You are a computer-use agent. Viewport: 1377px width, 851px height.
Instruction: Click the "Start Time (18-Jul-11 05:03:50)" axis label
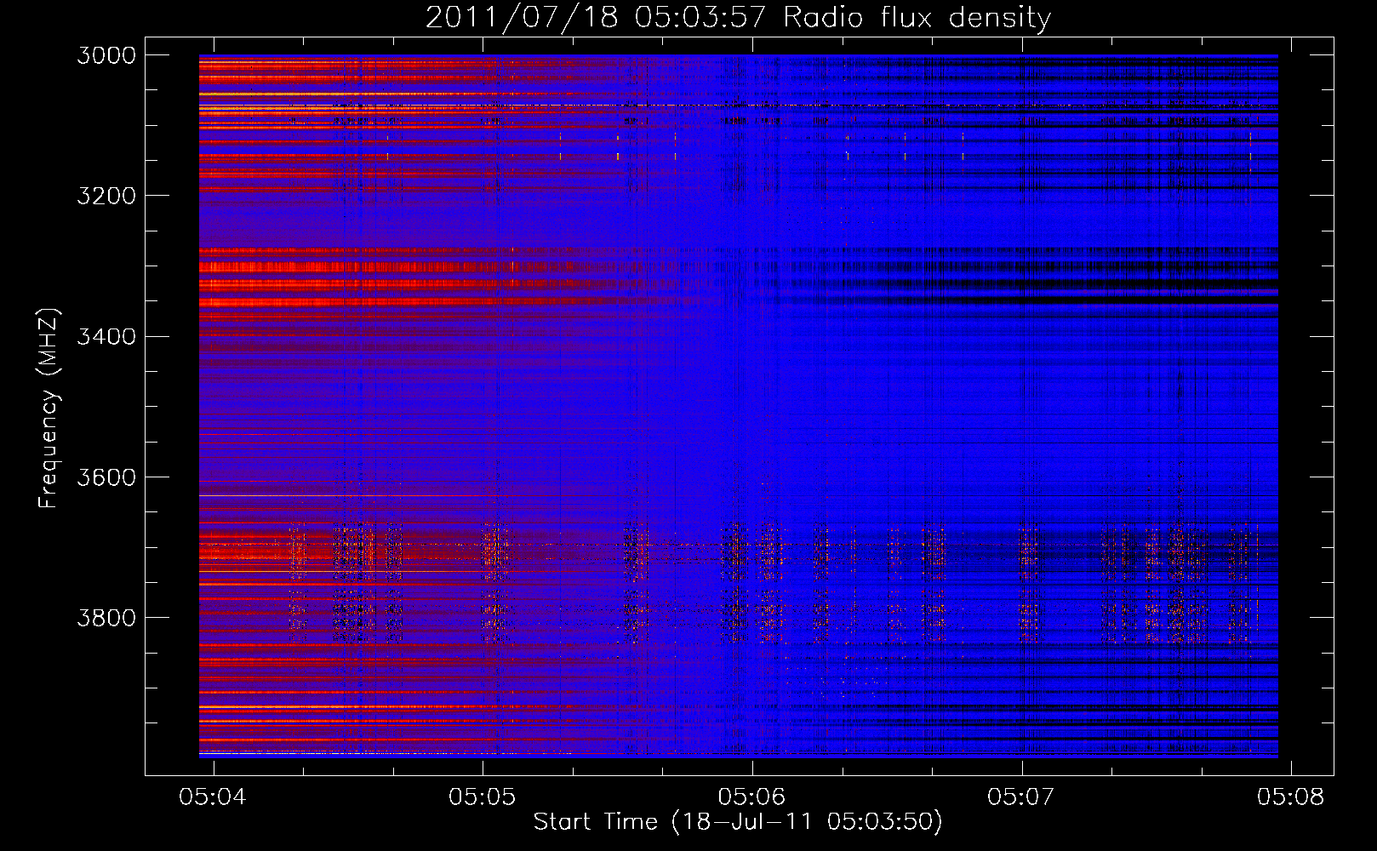pos(738,821)
